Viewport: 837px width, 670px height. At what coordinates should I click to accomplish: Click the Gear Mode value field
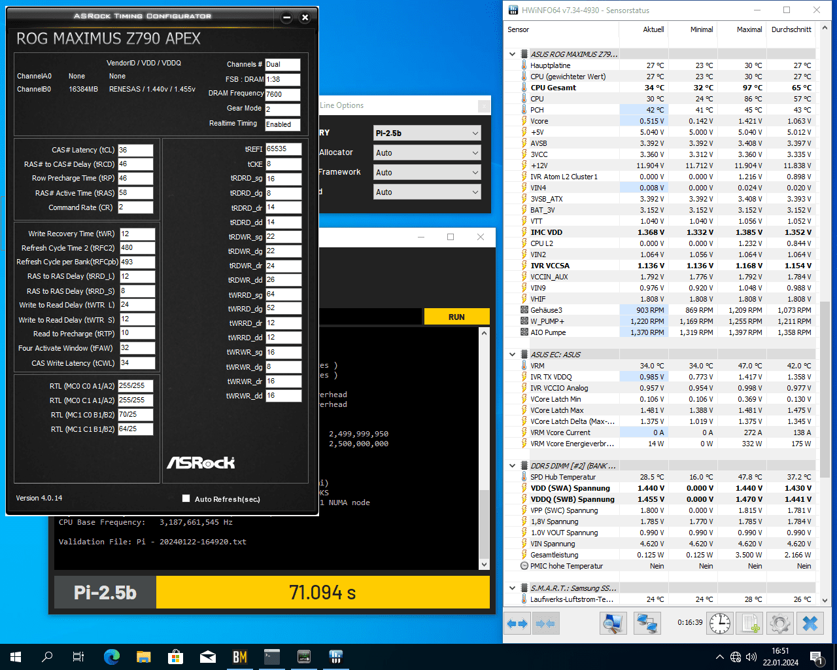[x=282, y=109]
